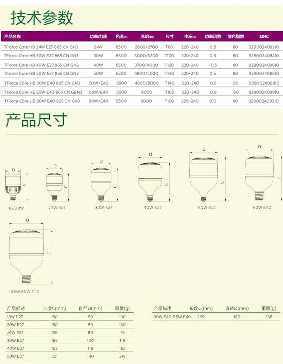Click the 色温 column header

point(122,37)
